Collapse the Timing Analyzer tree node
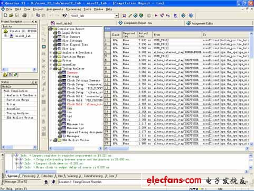 (x=51, y=68)
